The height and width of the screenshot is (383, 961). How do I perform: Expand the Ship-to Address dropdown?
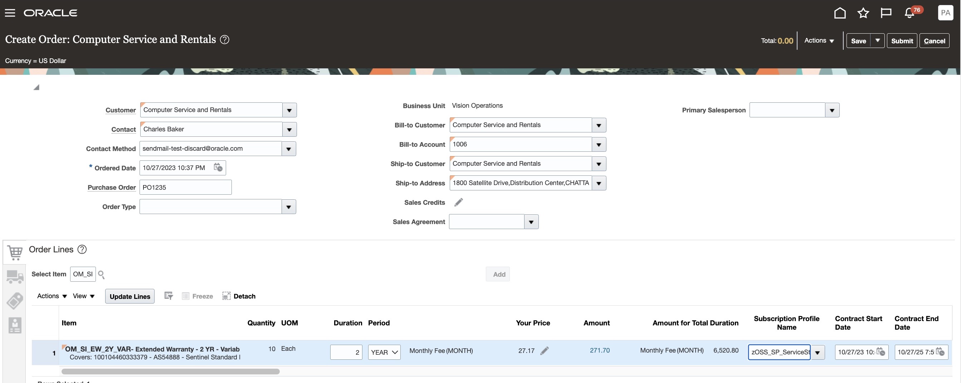pos(599,183)
